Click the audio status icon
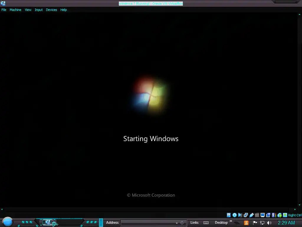This screenshot has height=227, width=302. pos(240,215)
